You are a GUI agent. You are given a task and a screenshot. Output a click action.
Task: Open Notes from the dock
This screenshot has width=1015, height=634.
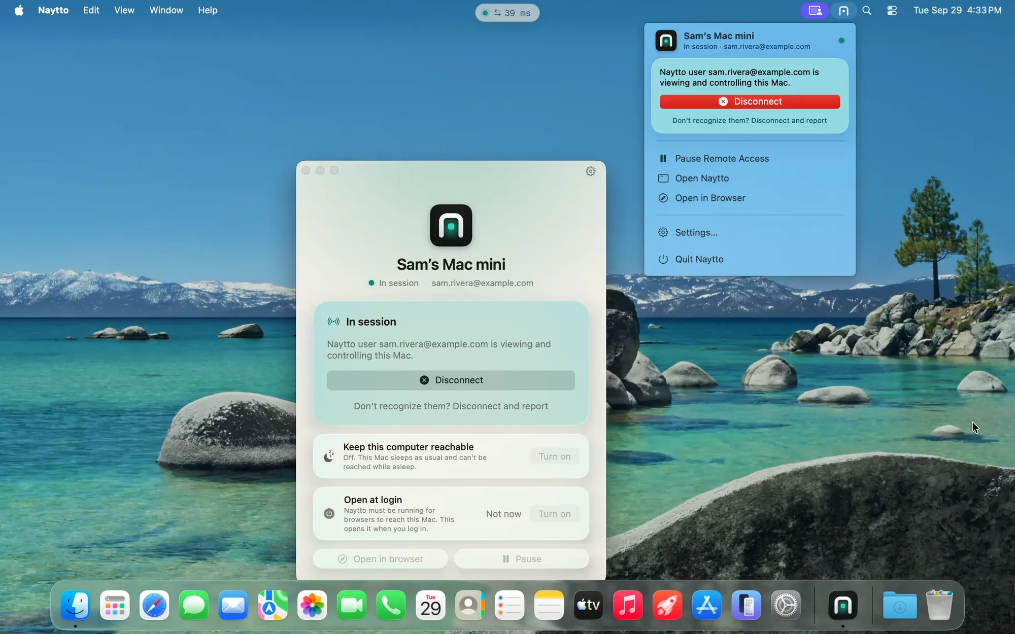pyautogui.click(x=549, y=605)
